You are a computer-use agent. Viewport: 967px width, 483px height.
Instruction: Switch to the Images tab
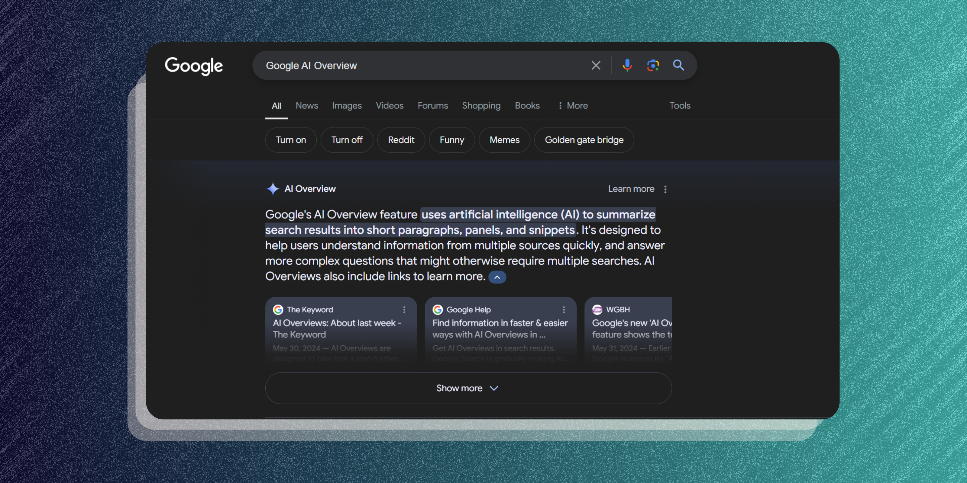click(x=347, y=106)
